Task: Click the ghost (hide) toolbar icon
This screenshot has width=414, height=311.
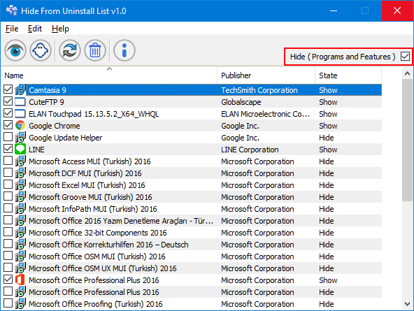Action: click(x=41, y=50)
